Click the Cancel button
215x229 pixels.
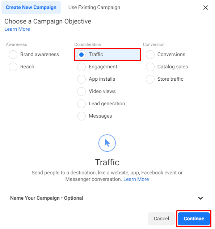[161, 219]
